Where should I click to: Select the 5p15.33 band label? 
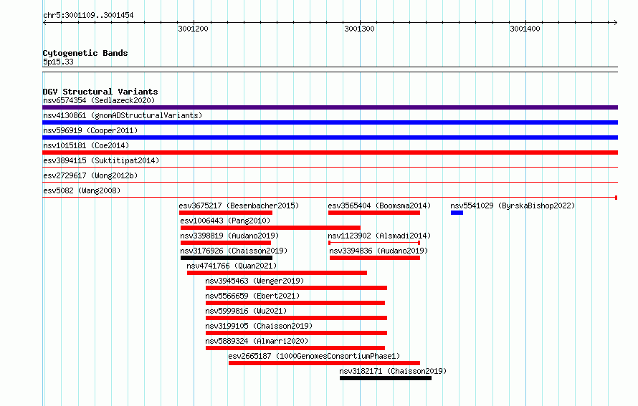pos(58,62)
